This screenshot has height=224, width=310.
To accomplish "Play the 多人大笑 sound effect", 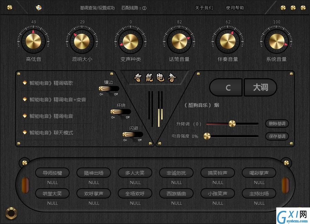I will [135, 173].
